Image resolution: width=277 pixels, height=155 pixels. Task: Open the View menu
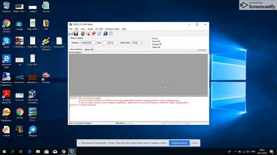(83, 29)
